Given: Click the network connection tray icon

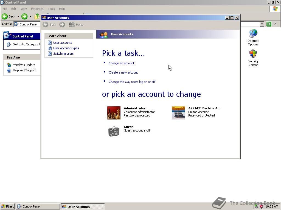Looking at the screenshot, I should 257,207.
